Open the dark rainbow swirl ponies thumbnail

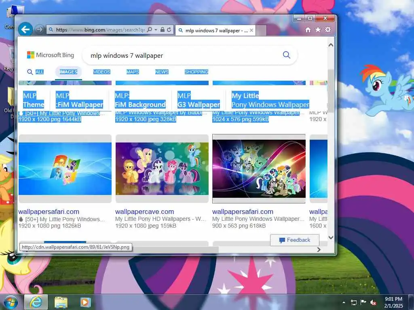pyautogui.click(x=259, y=169)
